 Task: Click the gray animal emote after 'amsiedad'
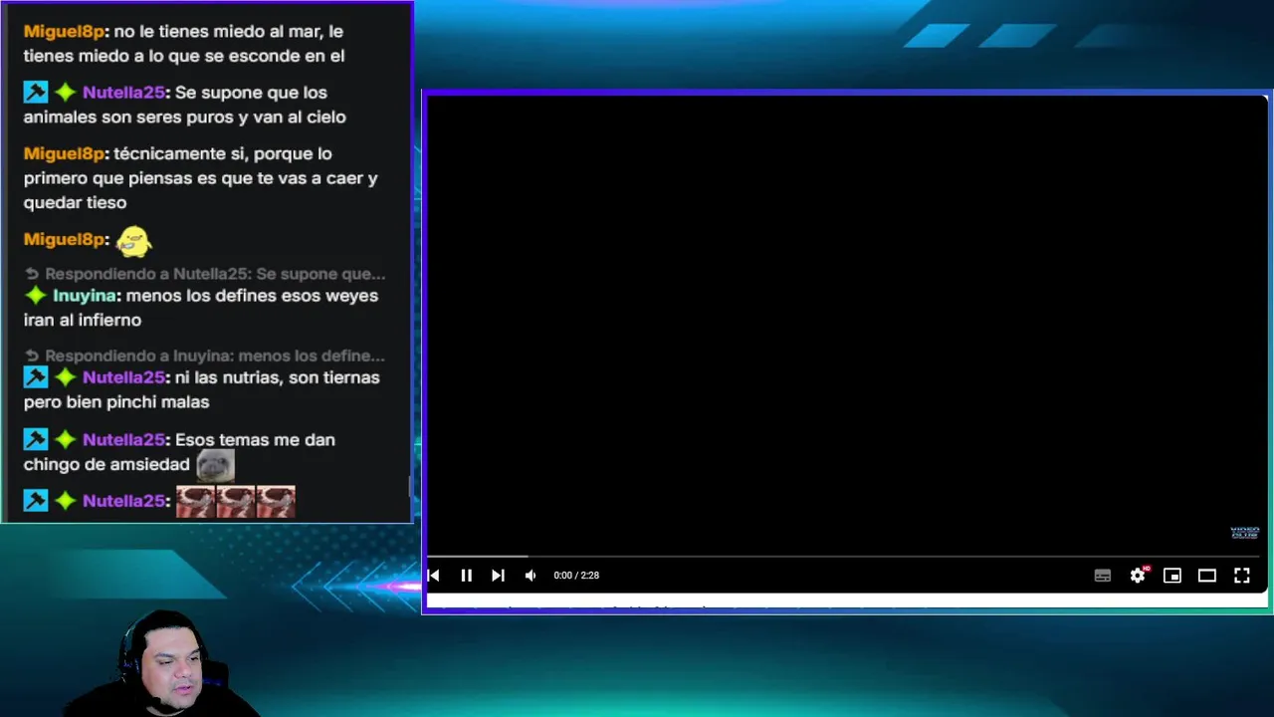[214, 465]
